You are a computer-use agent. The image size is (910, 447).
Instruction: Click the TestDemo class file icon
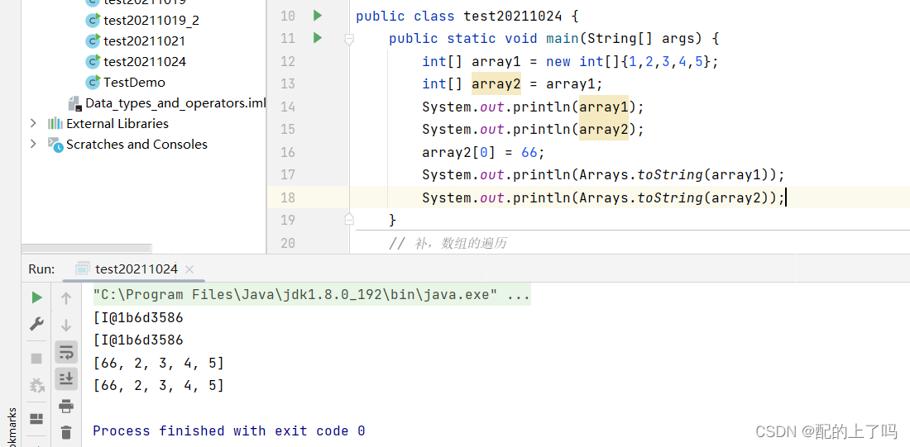pos(93,83)
